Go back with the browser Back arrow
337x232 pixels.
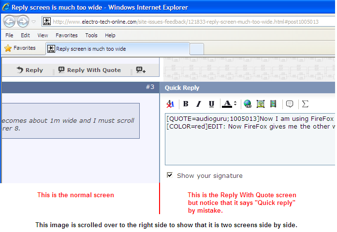[9, 21]
